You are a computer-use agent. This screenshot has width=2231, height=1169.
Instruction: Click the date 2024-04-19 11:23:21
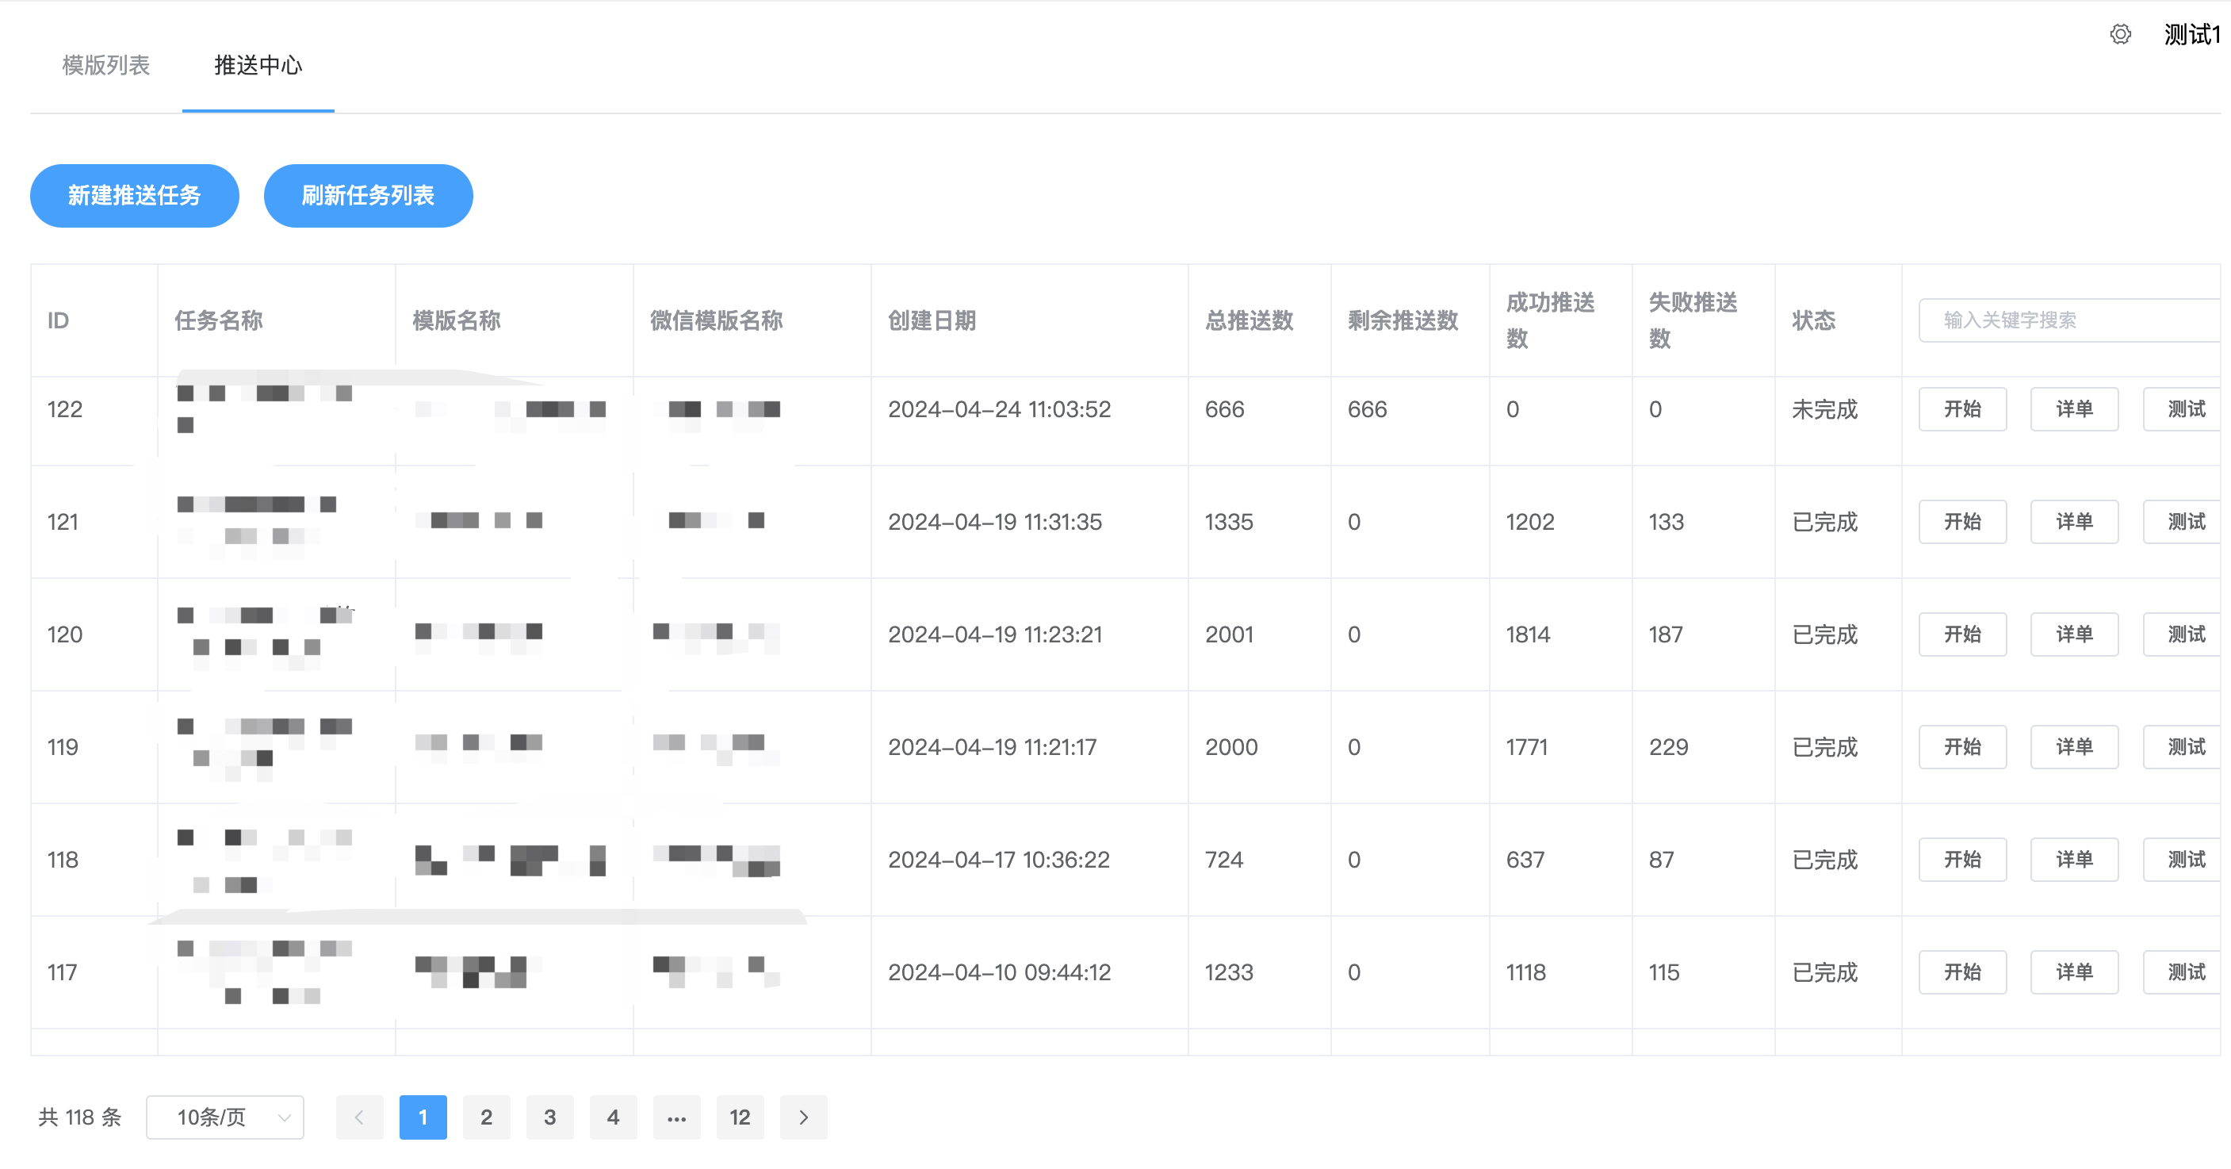(x=995, y=634)
